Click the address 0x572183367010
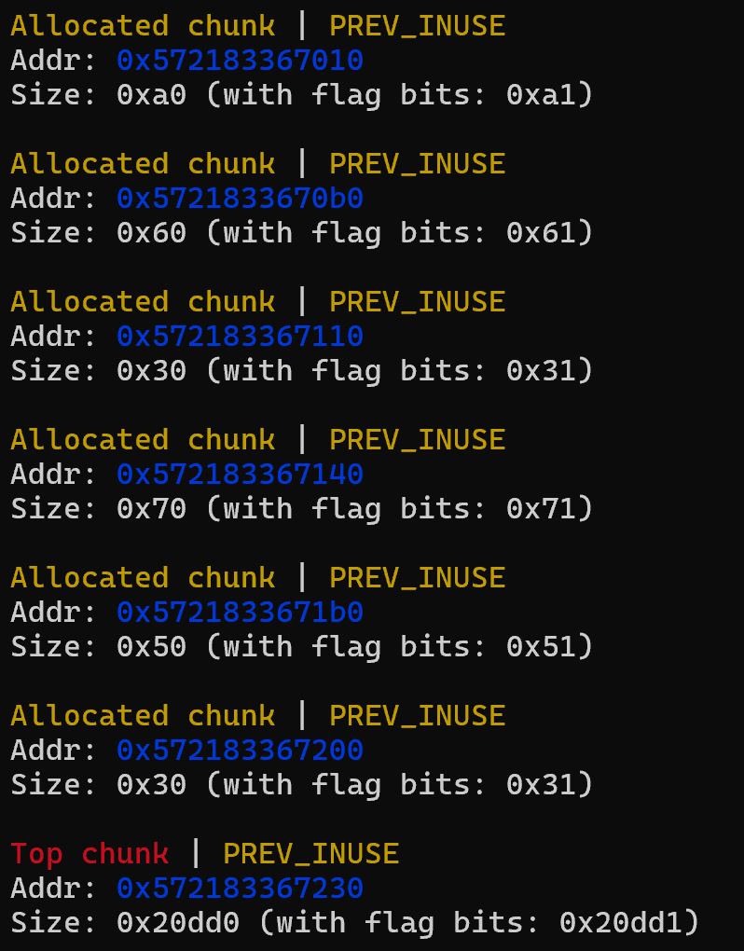 pyautogui.click(x=240, y=61)
